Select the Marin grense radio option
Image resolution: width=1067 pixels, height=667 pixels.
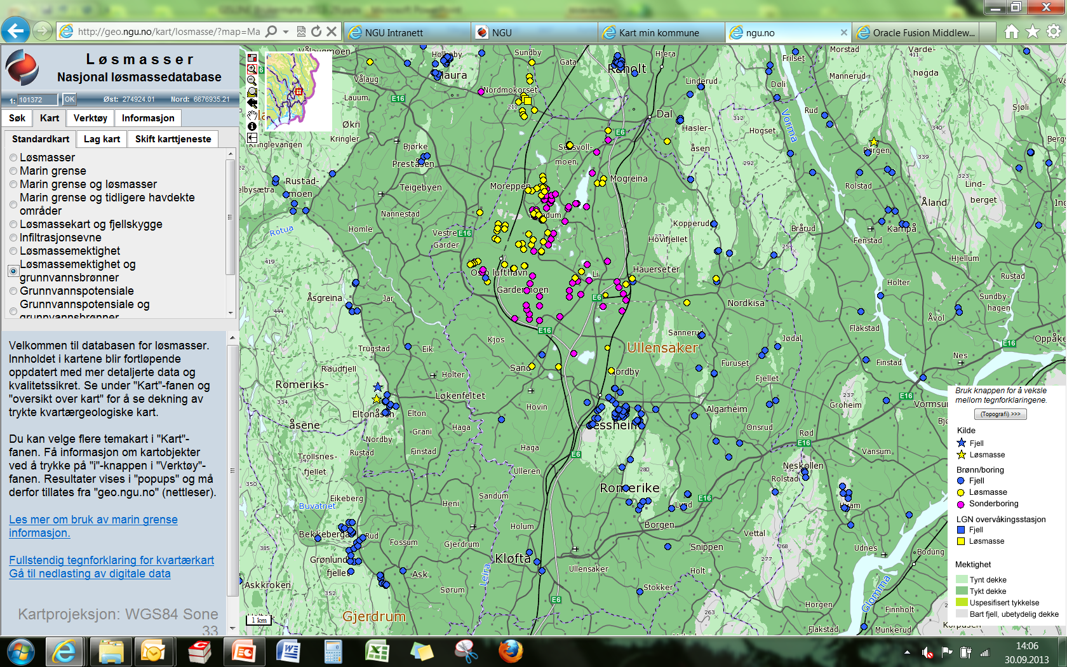[x=13, y=171]
